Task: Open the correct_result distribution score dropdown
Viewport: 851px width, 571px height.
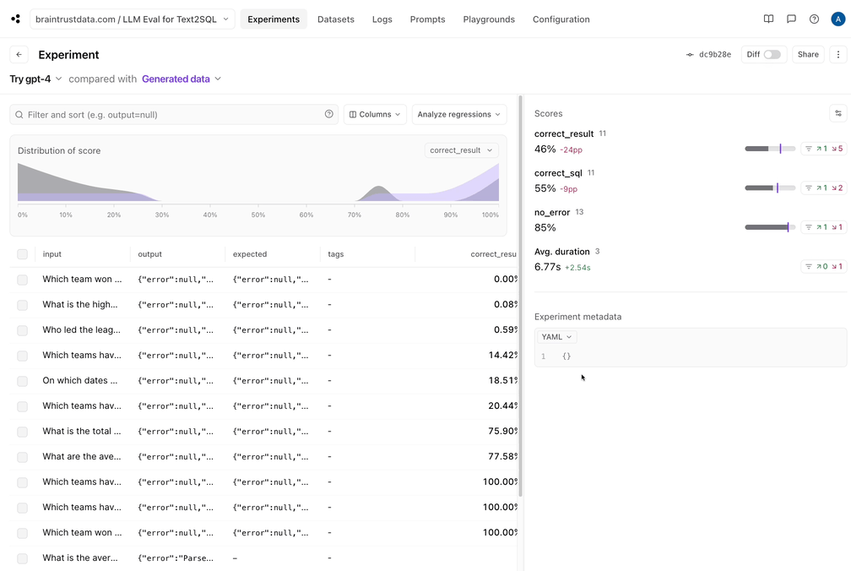Action: click(x=461, y=150)
